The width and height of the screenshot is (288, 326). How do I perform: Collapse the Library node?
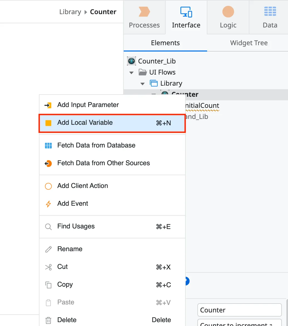coord(142,83)
